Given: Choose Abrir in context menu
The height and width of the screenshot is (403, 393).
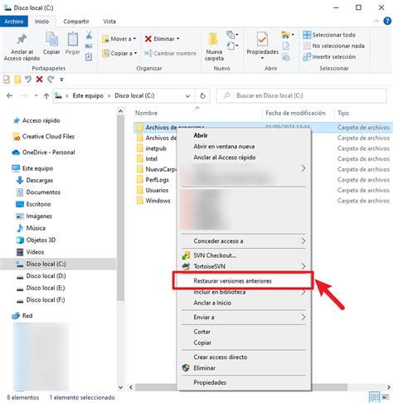Looking at the screenshot, I should (x=201, y=135).
